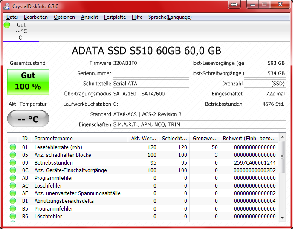Click the Schlecht... column header
The image size is (295, 231).
pos(174,138)
